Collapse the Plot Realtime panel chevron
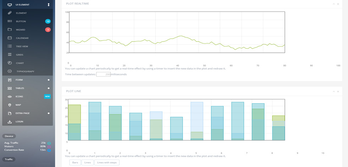Viewport: 348px width, 167px height. [x=334, y=4]
